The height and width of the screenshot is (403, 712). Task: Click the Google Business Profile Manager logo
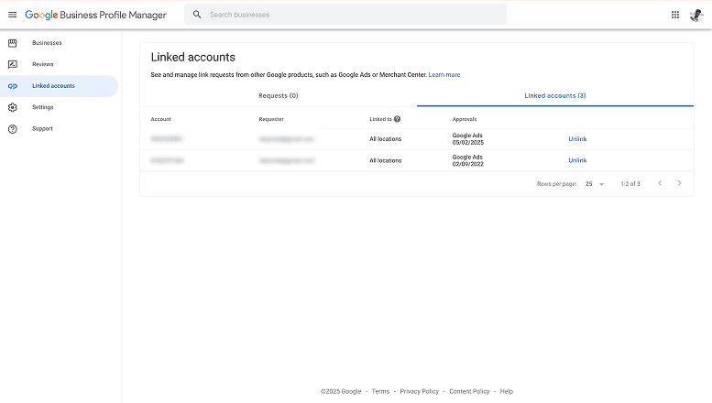(x=95, y=15)
